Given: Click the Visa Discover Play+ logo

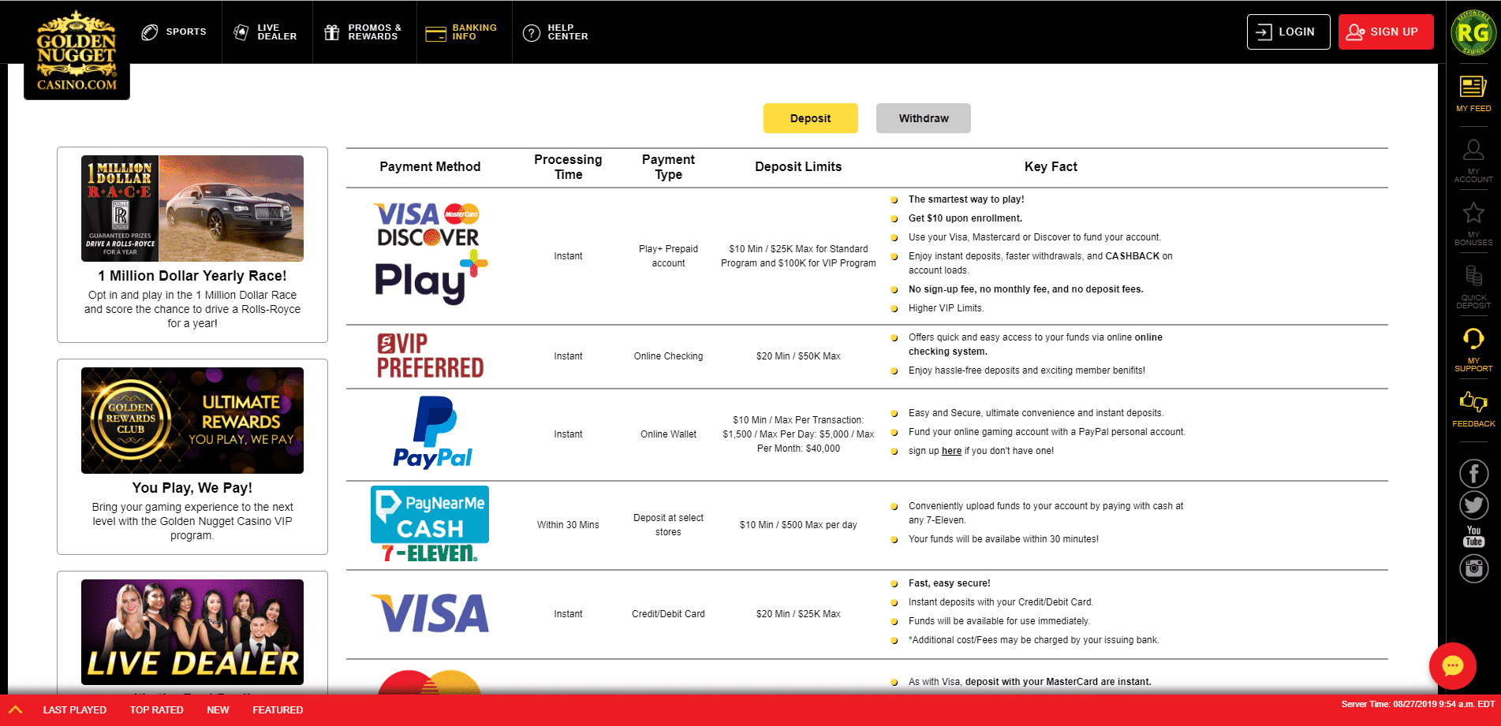Looking at the screenshot, I should pyautogui.click(x=430, y=254).
